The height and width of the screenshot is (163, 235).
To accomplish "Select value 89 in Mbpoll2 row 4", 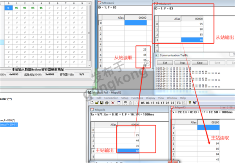I will tap(208, 149).
